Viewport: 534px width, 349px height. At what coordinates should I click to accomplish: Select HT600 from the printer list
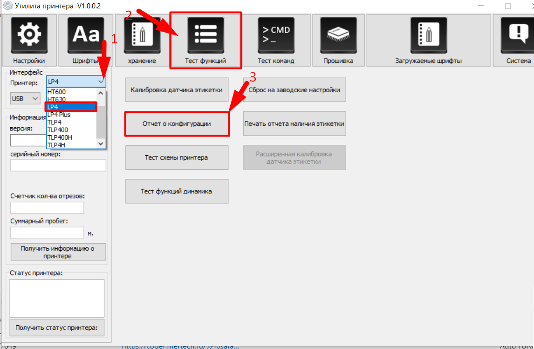[56, 92]
